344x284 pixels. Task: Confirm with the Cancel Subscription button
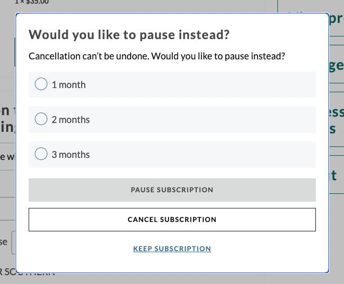[172, 219]
